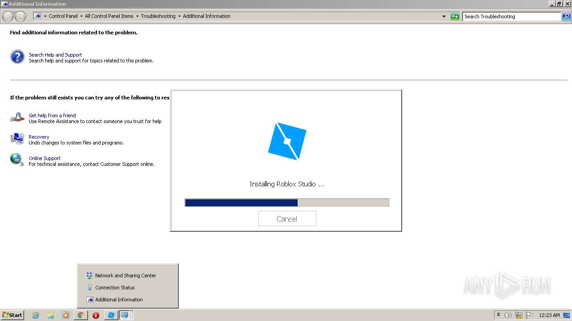Expand root dropdown arrow before Control Panel
The width and height of the screenshot is (572, 321).
coord(45,16)
